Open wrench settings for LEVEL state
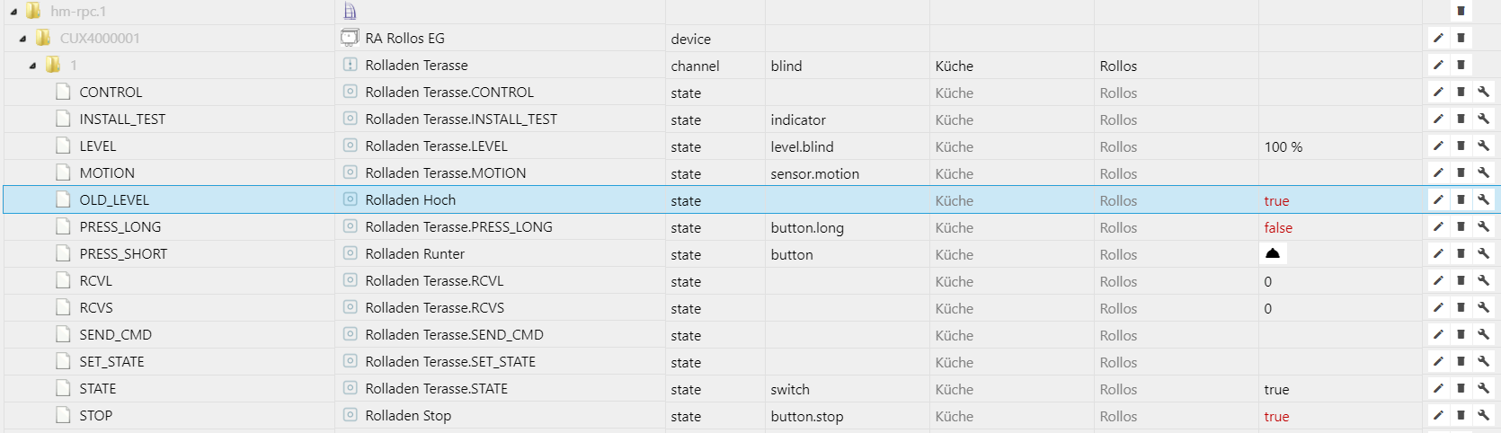Image resolution: width=1501 pixels, height=433 pixels. [x=1483, y=146]
